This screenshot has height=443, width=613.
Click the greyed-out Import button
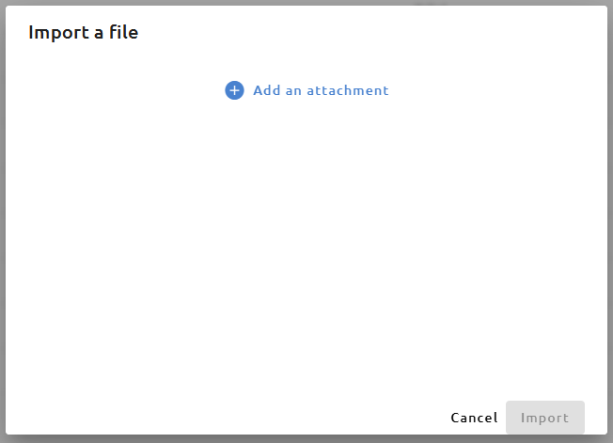pos(545,418)
